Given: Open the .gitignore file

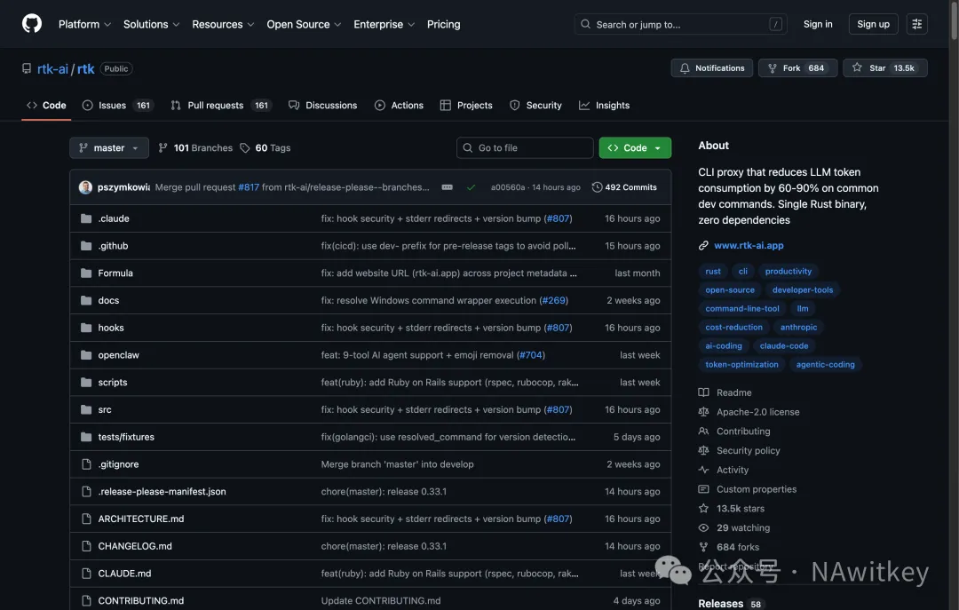Looking at the screenshot, I should tap(119, 464).
